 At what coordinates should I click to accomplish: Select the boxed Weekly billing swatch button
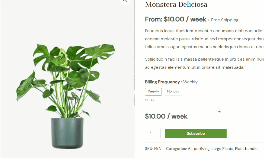click(153, 92)
